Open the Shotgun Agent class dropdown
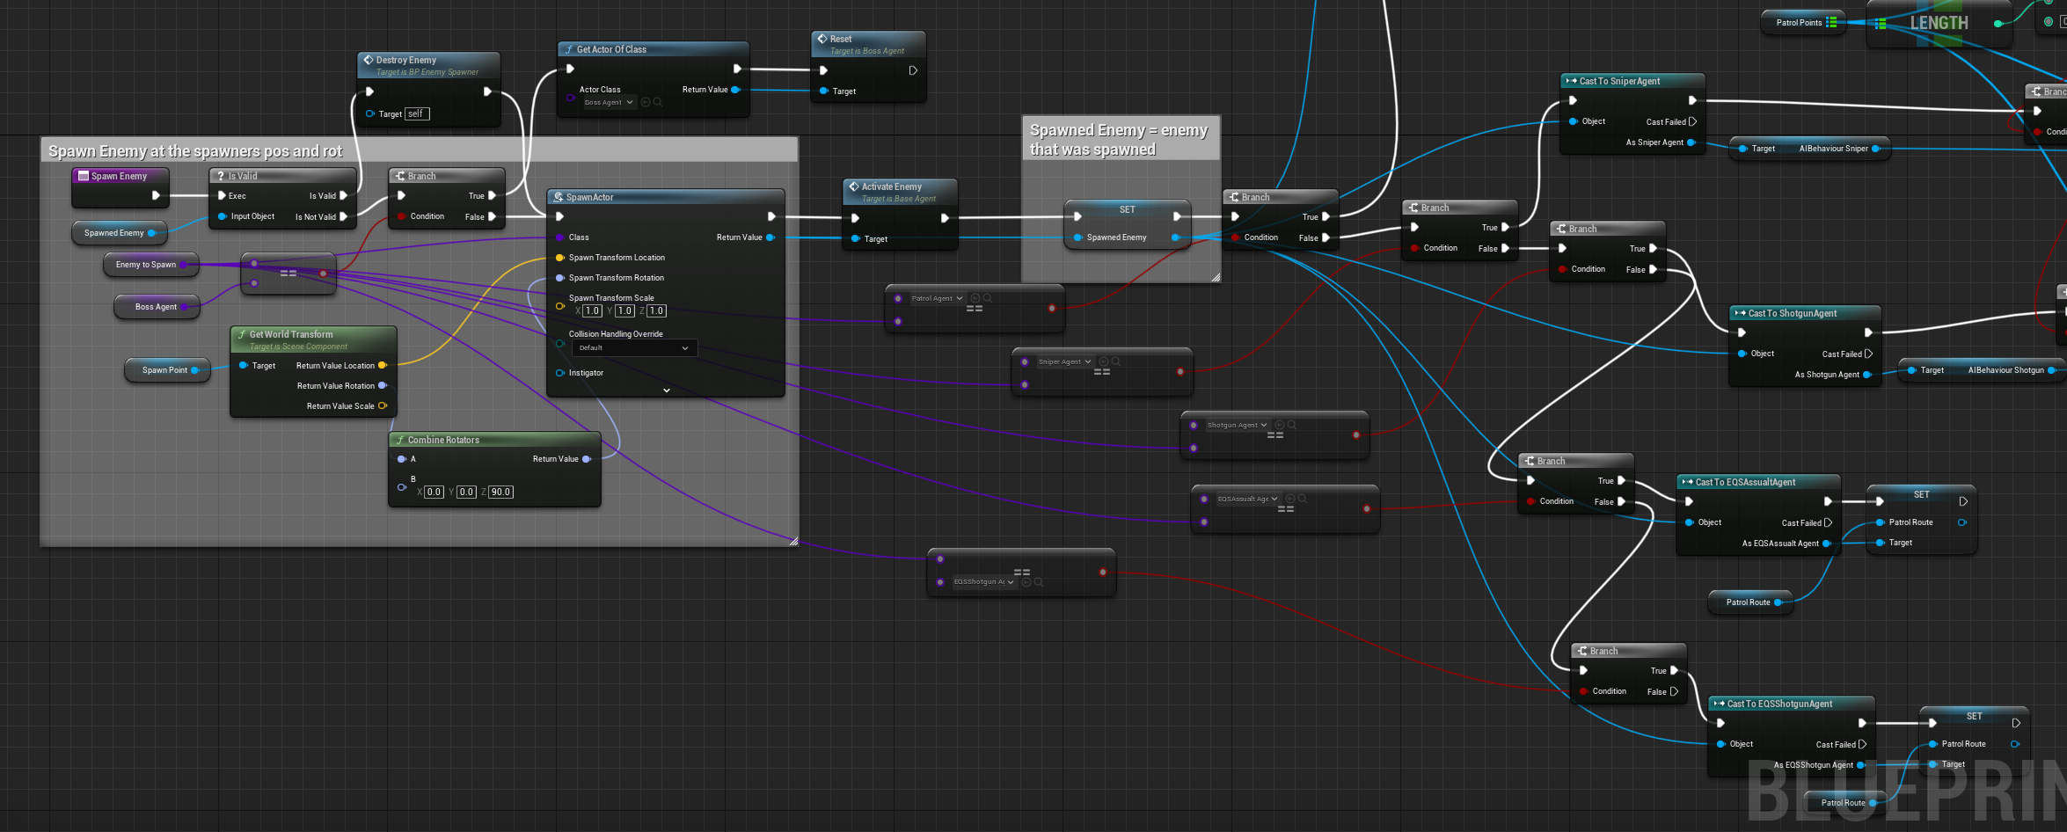 pyautogui.click(x=1237, y=425)
